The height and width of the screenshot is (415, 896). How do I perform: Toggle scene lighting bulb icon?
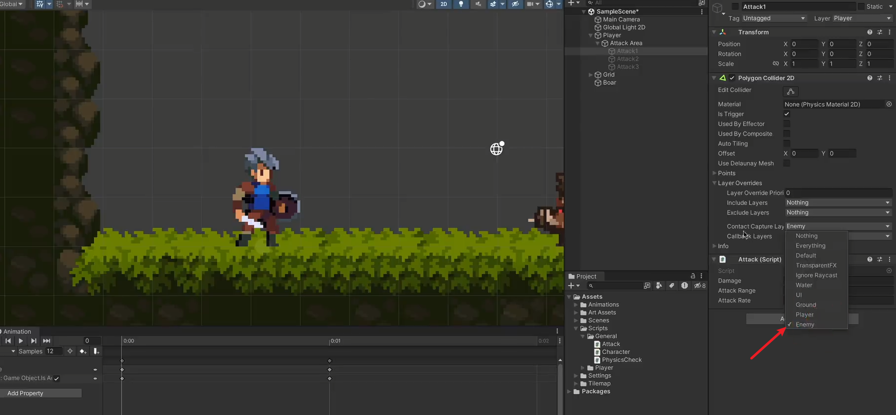pyautogui.click(x=461, y=4)
